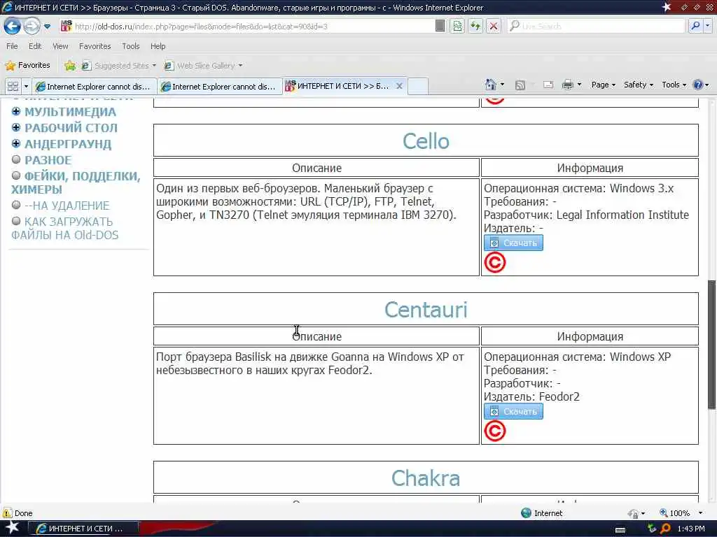Open the Help menu

[x=158, y=46]
